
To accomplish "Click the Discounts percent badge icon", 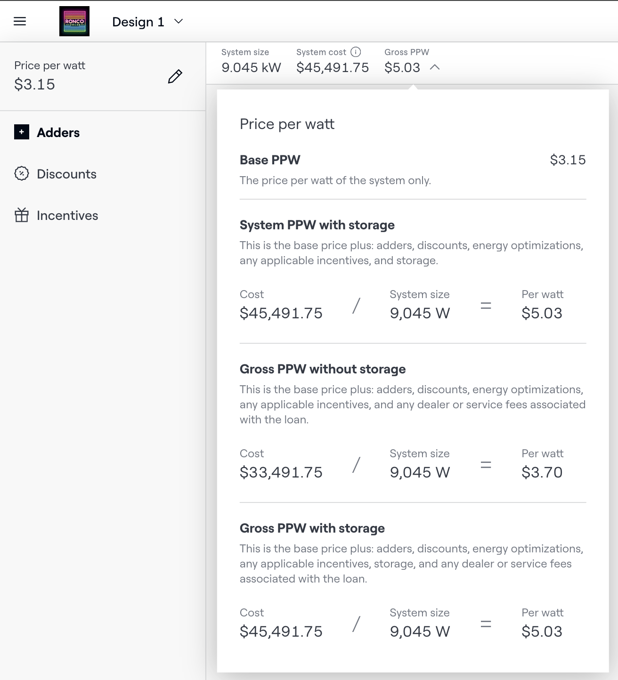I will pos(22,174).
